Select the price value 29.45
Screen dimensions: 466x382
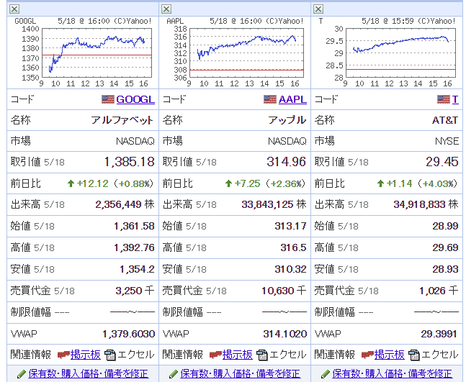click(442, 162)
